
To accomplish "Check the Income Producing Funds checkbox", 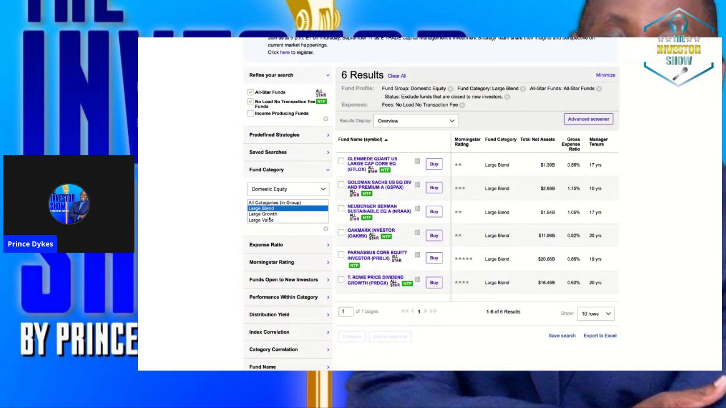I will pyautogui.click(x=251, y=113).
